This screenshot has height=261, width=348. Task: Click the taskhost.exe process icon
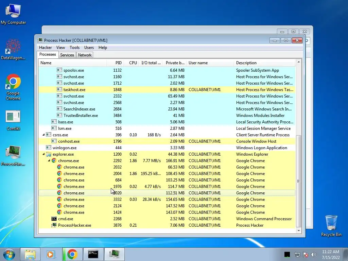coord(59,89)
